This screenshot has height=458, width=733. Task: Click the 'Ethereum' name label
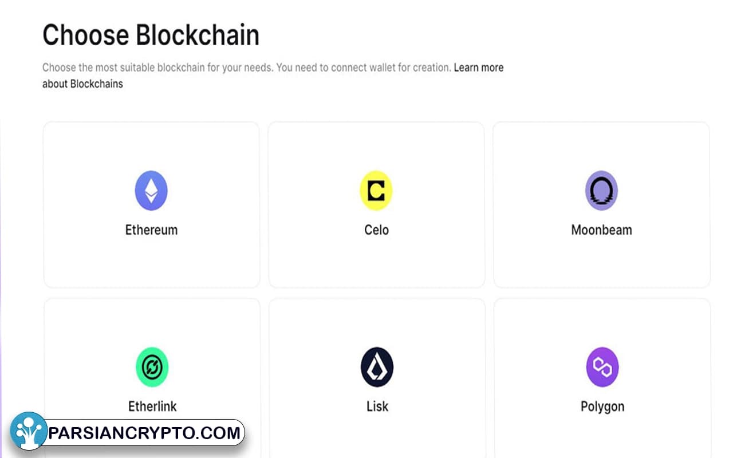point(151,230)
